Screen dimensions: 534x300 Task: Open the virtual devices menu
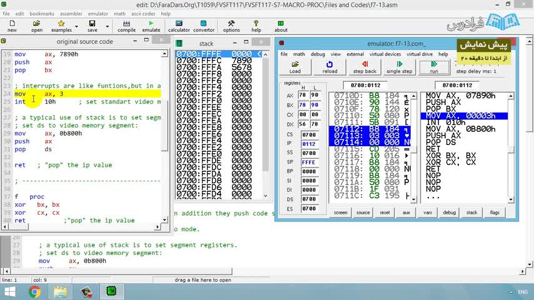tap(385, 54)
